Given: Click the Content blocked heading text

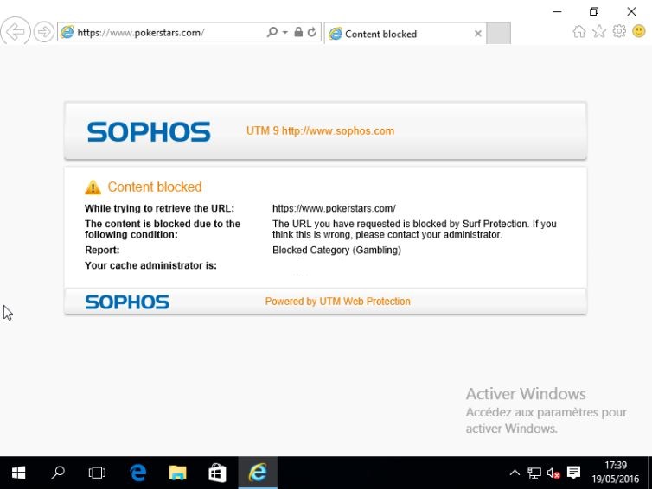Looking at the screenshot, I should click(155, 187).
